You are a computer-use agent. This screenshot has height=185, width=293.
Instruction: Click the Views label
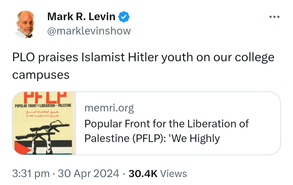174,174
